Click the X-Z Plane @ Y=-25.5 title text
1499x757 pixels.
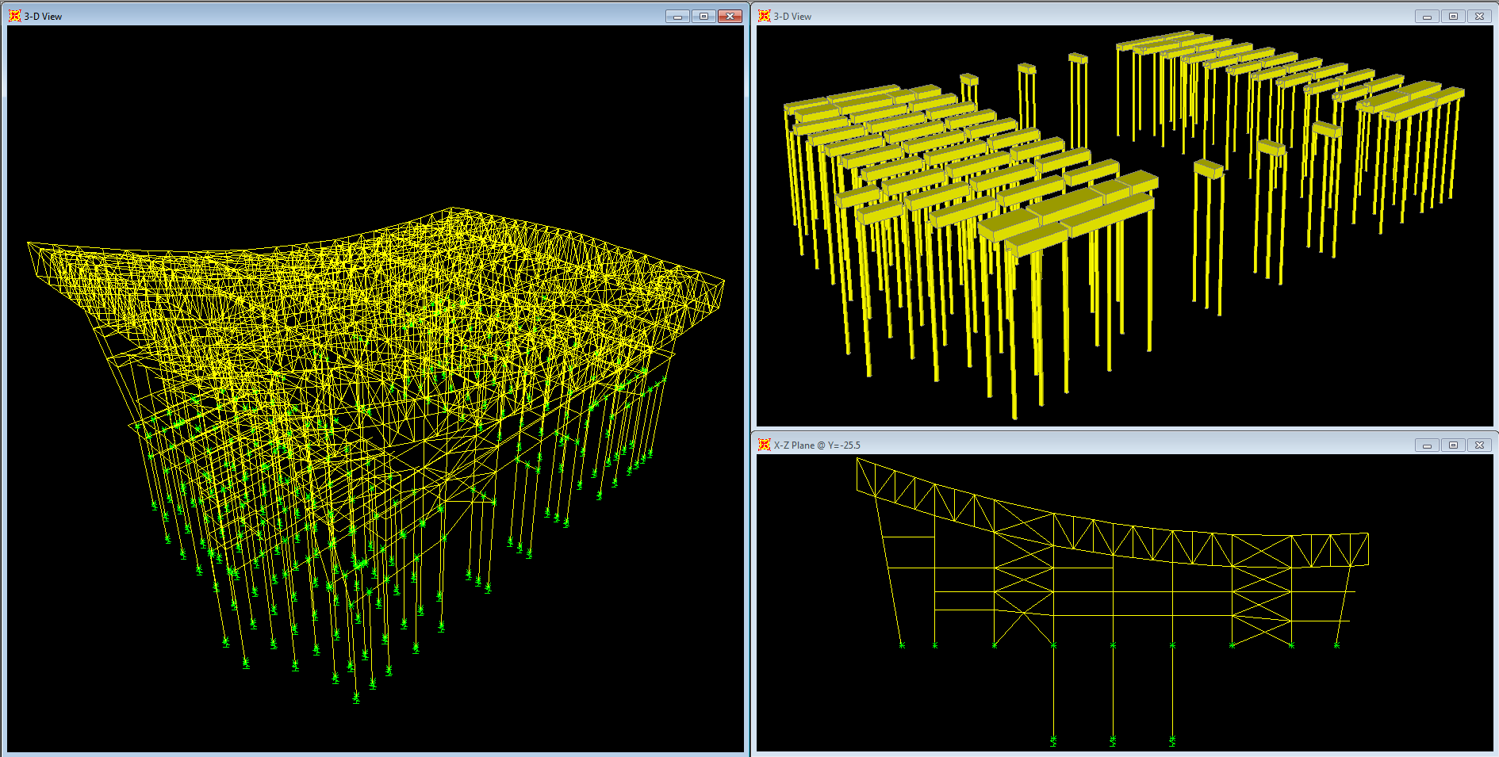click(817, 445)
